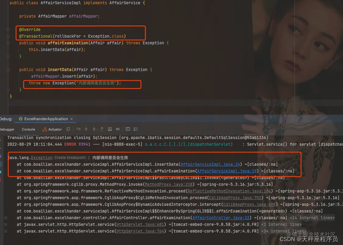
Task: Switch to the Debugger tab
Action: [7, 129]
